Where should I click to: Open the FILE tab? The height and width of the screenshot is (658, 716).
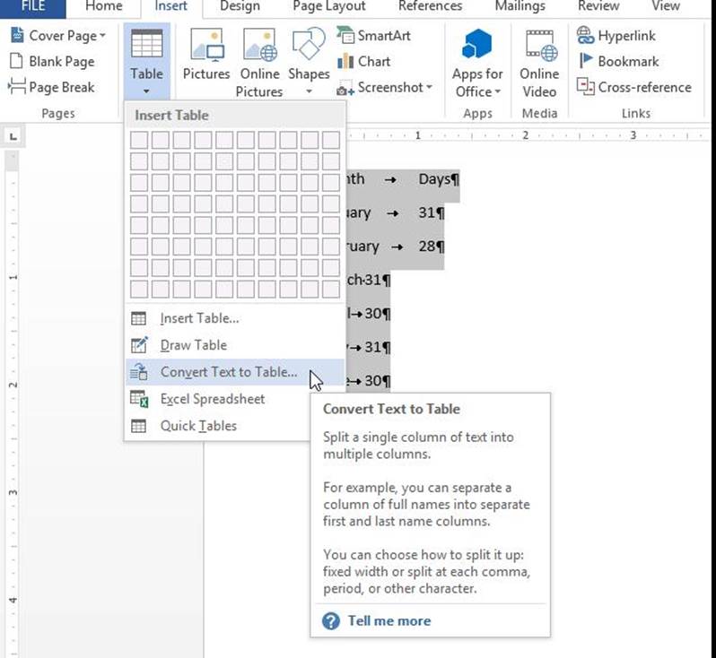point(31,6)
